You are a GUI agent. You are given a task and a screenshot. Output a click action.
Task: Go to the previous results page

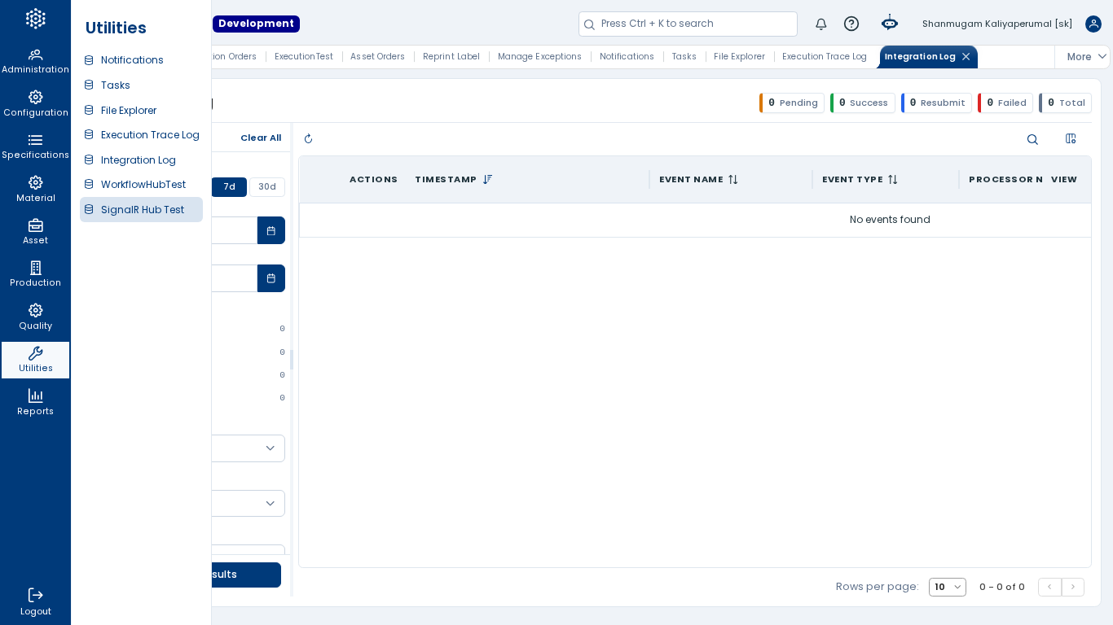tap(1049, 587)
